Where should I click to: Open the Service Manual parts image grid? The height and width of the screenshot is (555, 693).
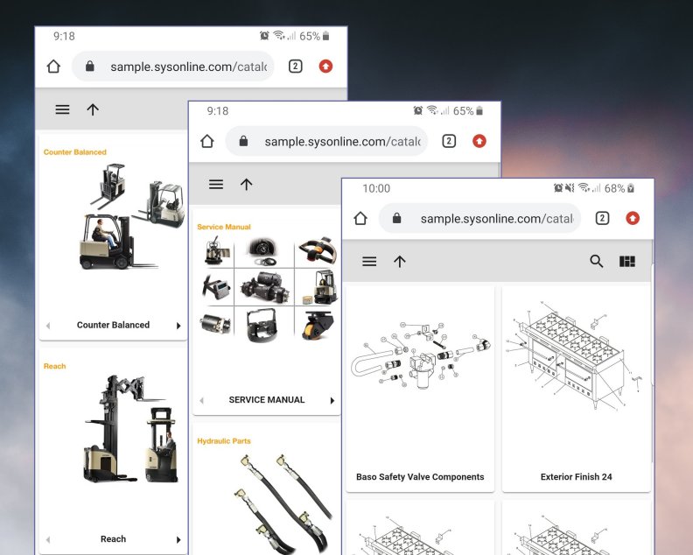[x=269, y=289]
